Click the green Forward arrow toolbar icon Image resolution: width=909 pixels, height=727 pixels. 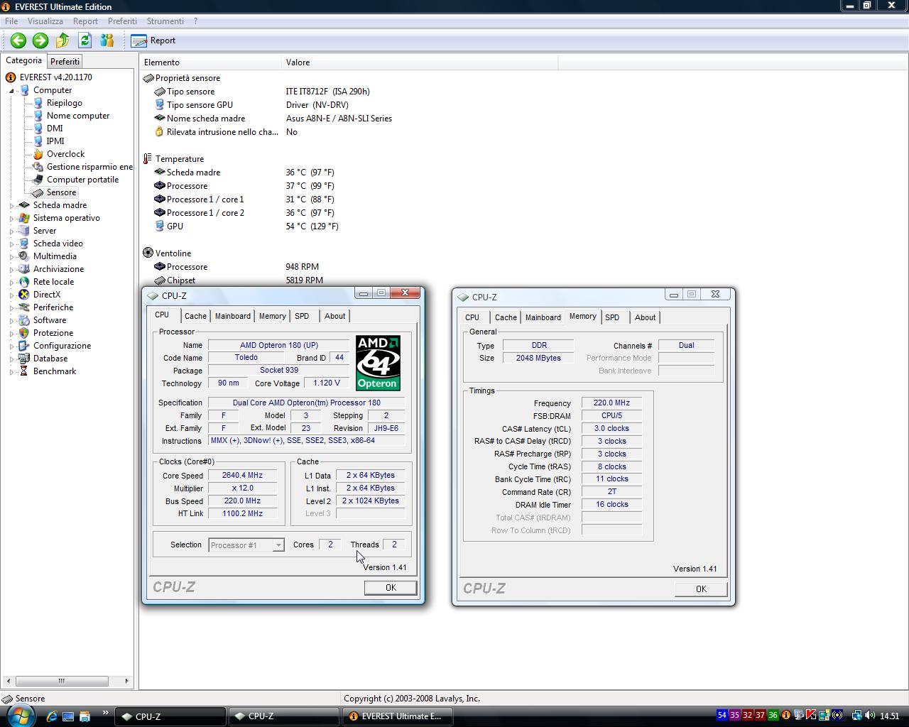(40, 40)
